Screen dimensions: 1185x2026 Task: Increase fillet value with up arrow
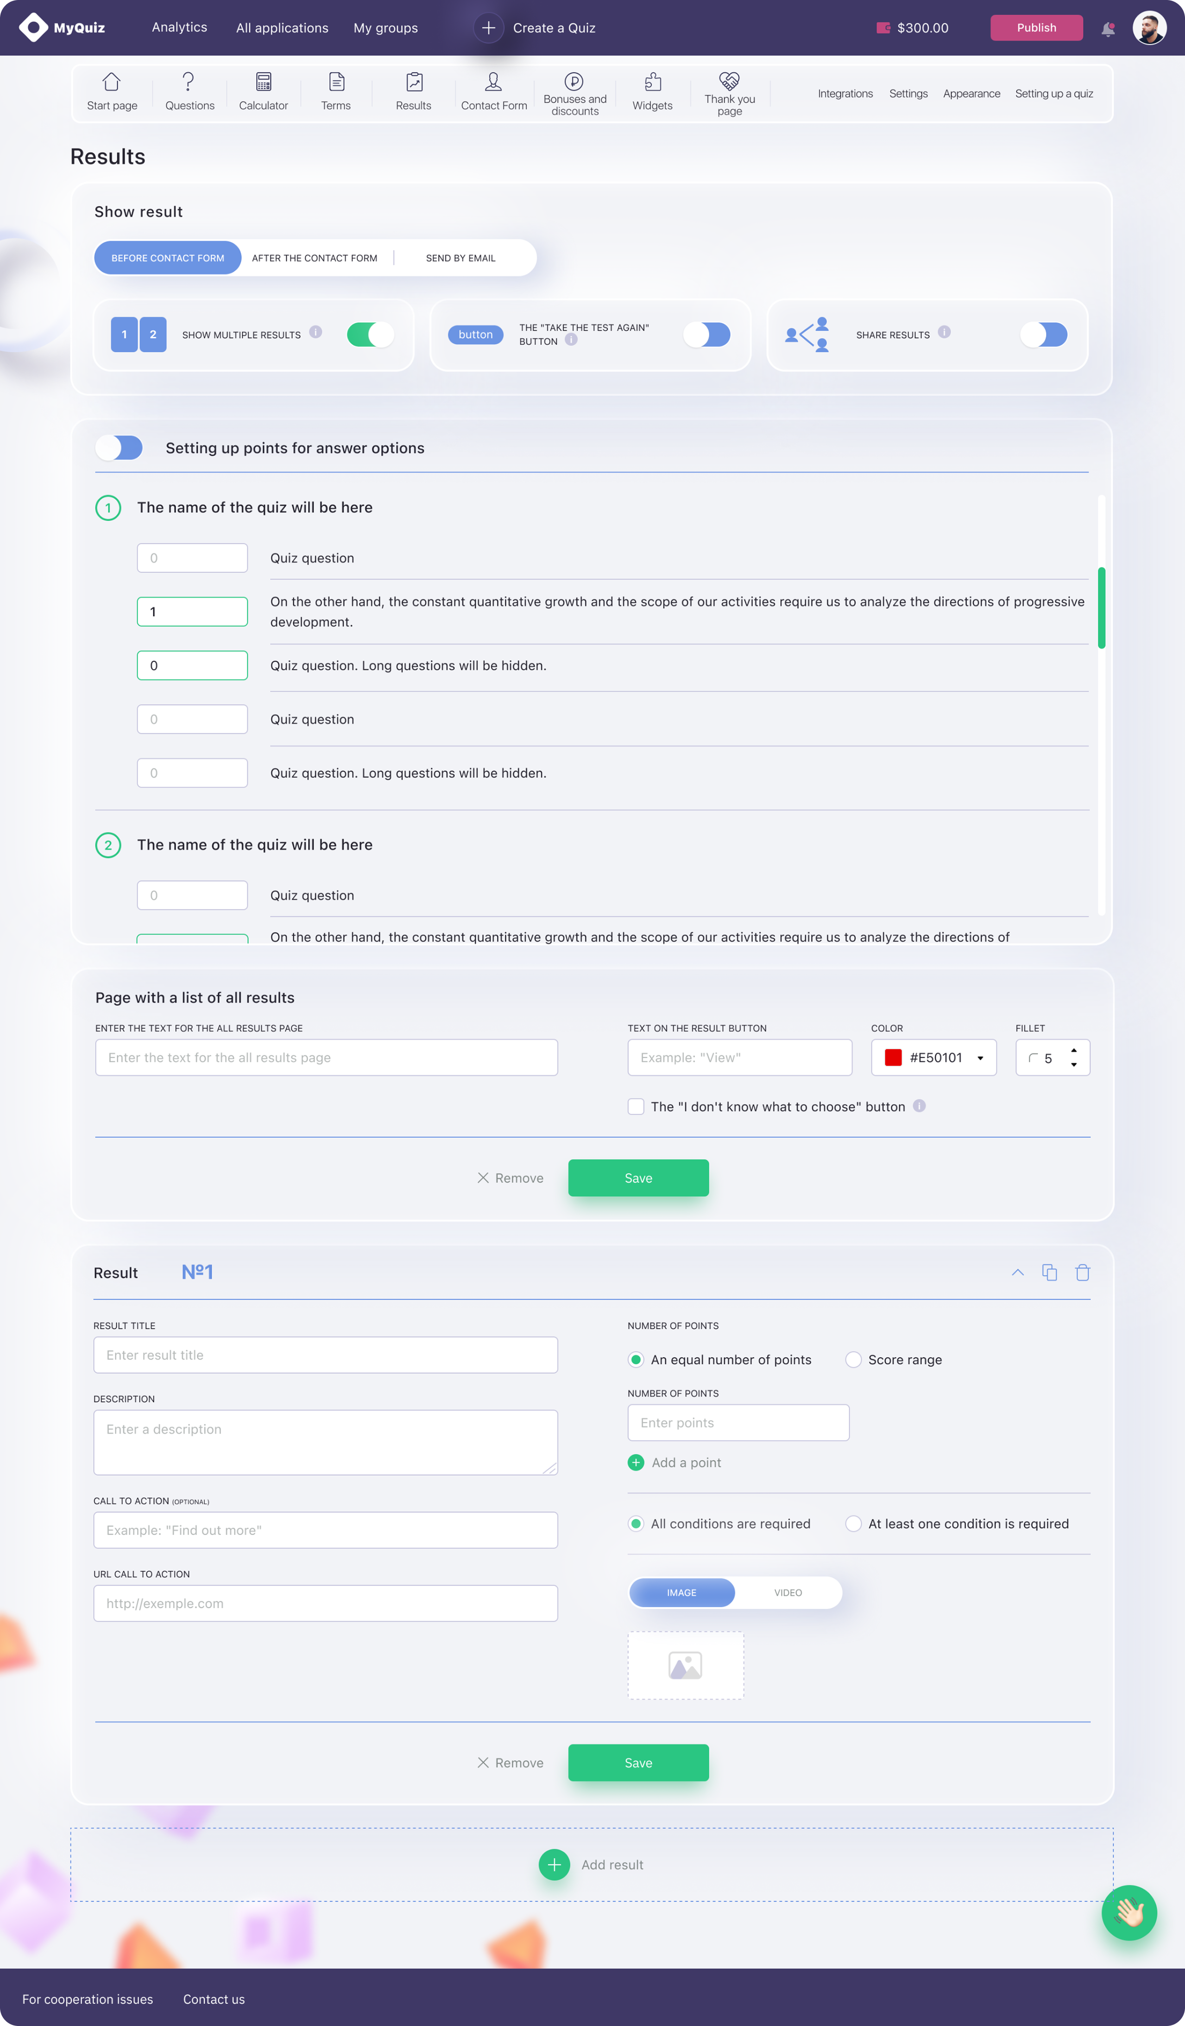(x=1073, y=1051)
